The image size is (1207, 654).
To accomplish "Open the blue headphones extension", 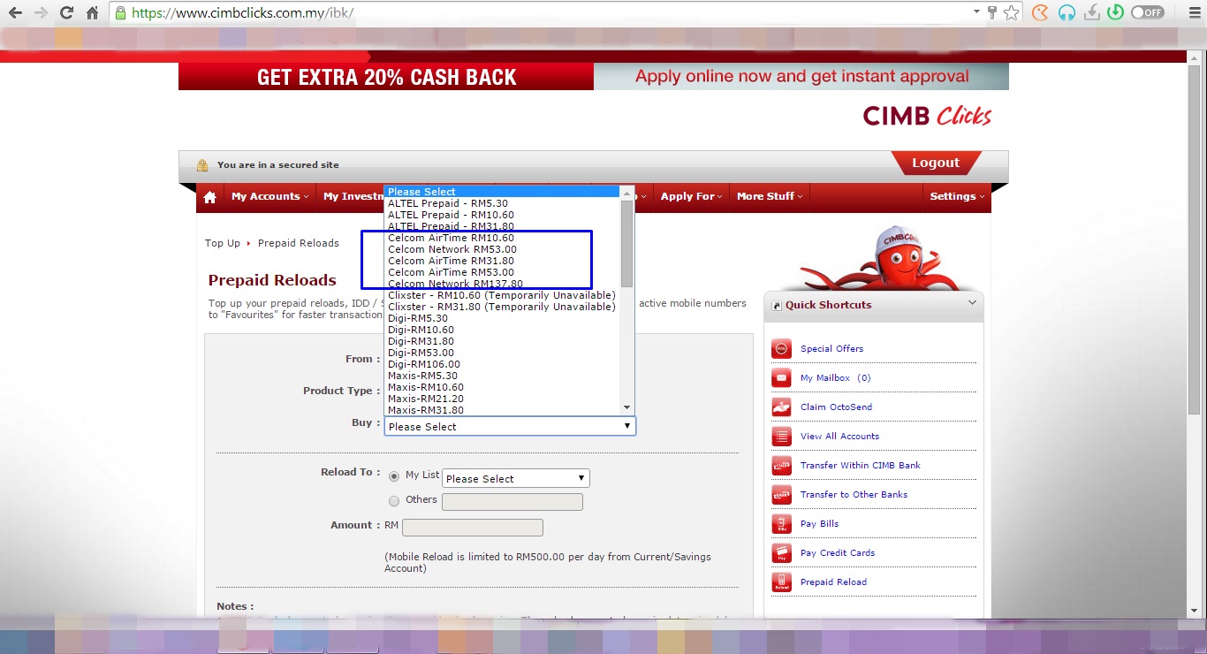I will [x=1067, y=12].
